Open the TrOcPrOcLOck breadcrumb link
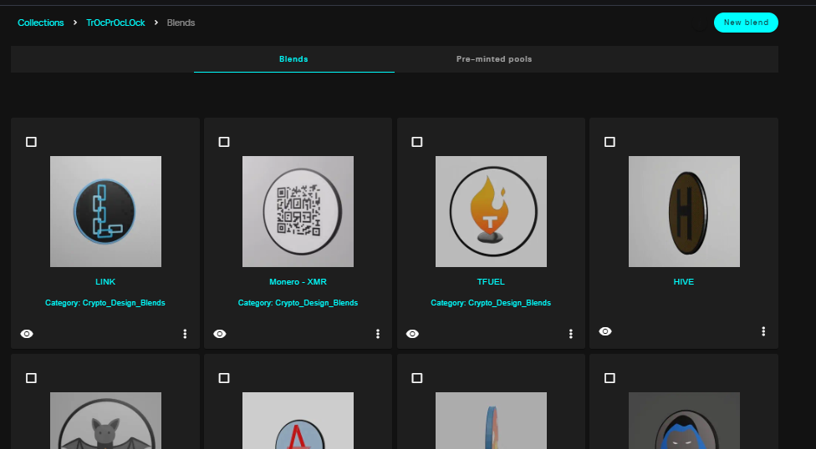The image size is (816, 449). click(115, 23)
